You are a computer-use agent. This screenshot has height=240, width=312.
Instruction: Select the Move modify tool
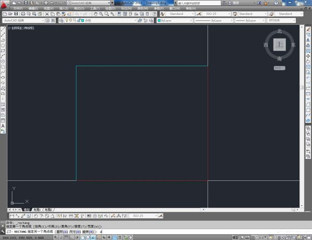click(308, 56)
